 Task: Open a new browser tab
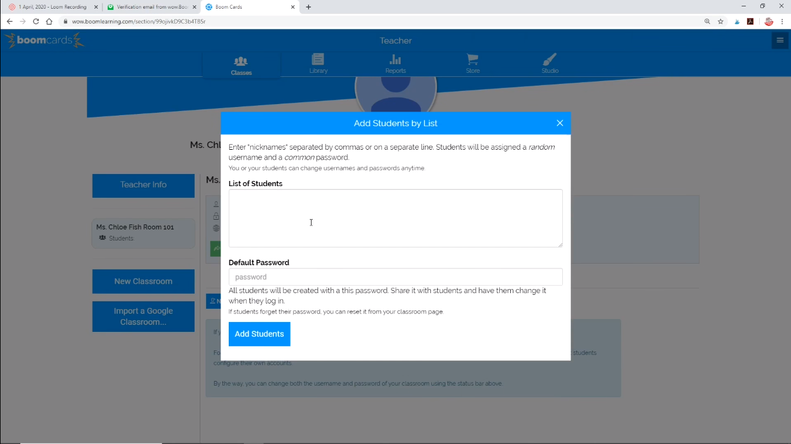[309, 7]
